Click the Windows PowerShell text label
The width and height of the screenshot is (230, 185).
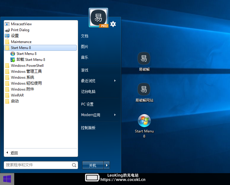click(27, 66)
